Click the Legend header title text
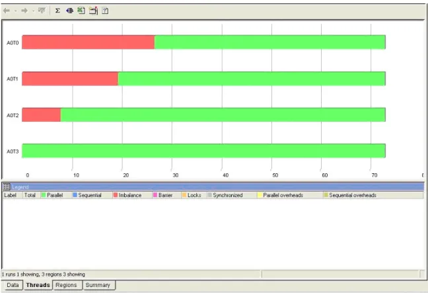The width and height of the screenshot is (428, 293). point(20,187)
